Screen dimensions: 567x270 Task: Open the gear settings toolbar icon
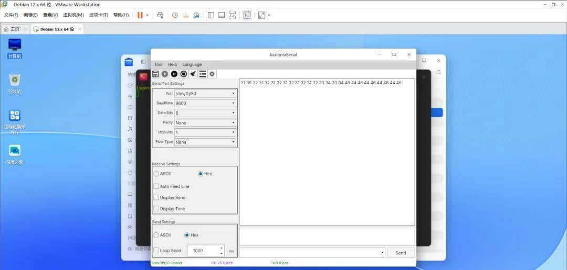point(212,74)
